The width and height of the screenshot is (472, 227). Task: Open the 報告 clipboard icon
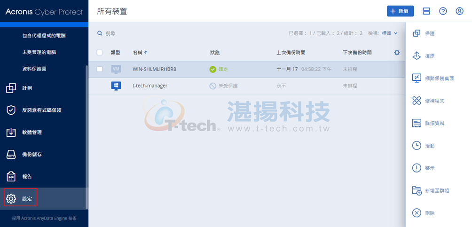click(11, 176)
